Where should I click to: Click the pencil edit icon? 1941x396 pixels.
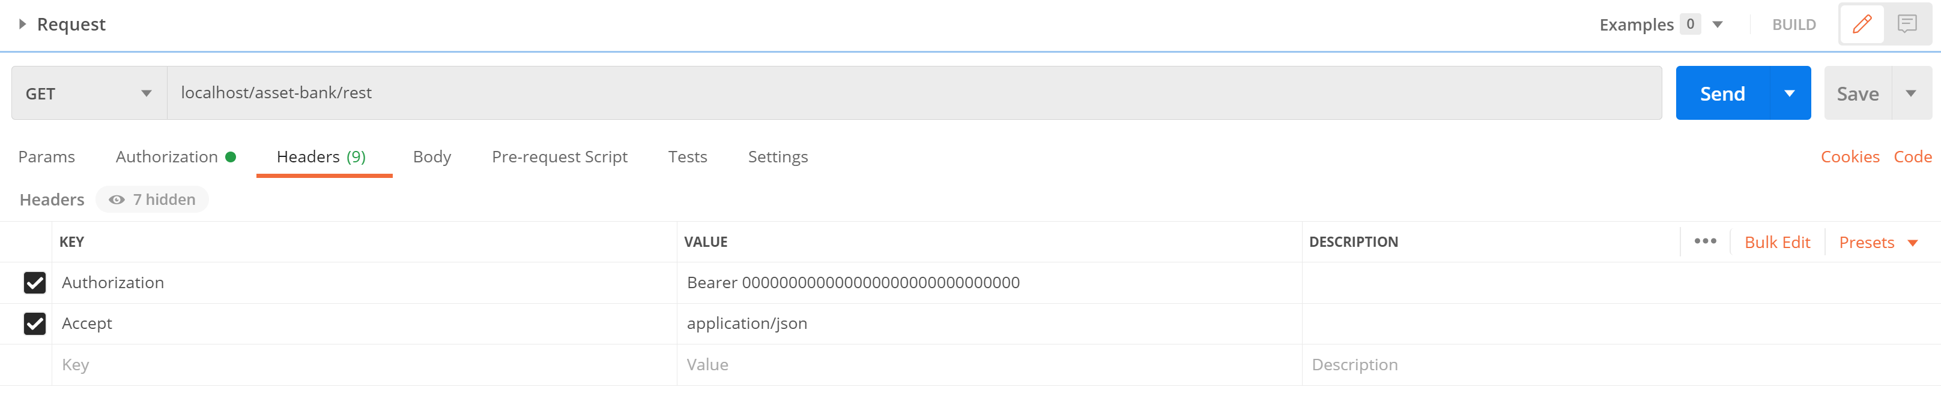coord(1861,24)
